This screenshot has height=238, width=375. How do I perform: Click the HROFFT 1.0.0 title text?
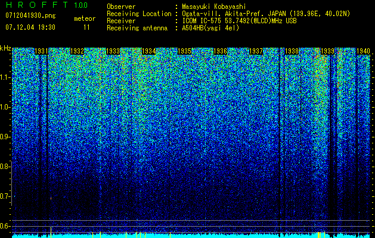coord(47,5)
